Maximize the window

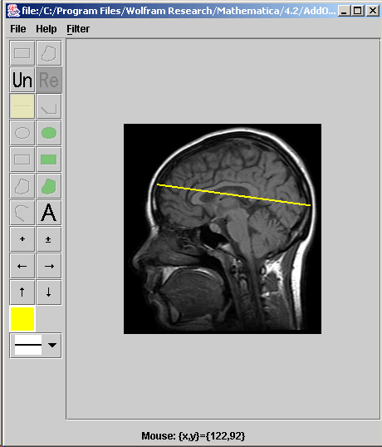[x=357, y=11]
